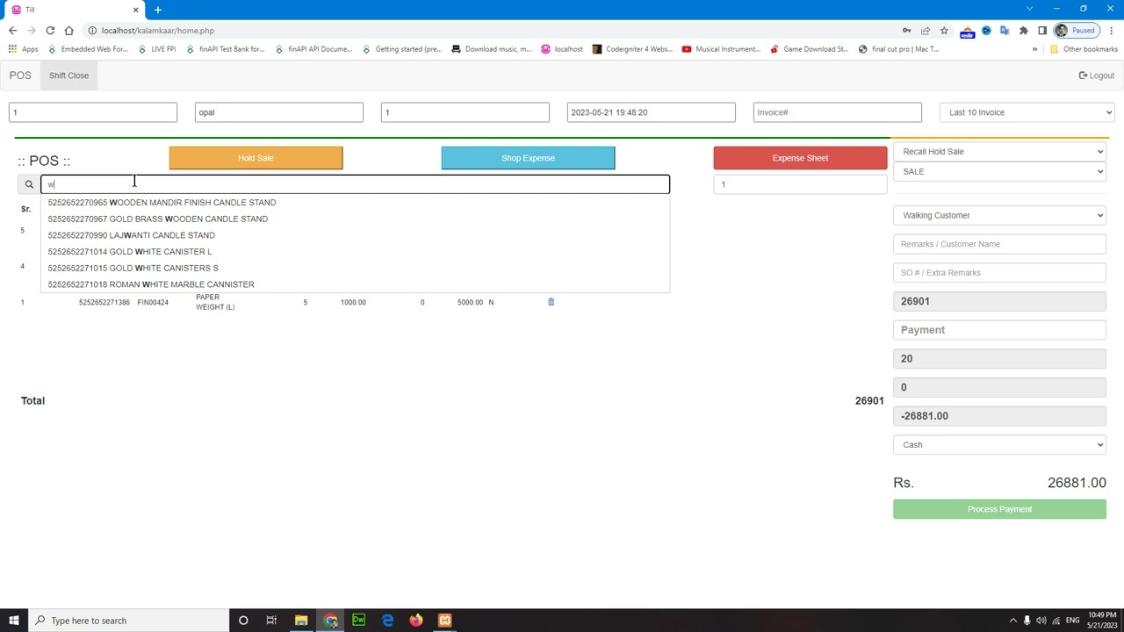The width and height of the screenshot is (1124, 632).
Task: Open Microsoft Edge from the taskbar
Action: (x=387, y=621)
